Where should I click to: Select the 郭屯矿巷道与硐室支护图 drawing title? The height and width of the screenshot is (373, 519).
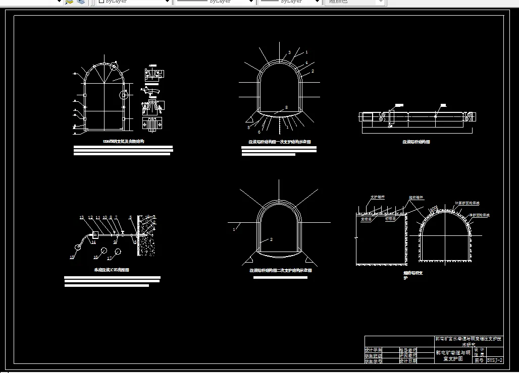[x=453, y=355]
